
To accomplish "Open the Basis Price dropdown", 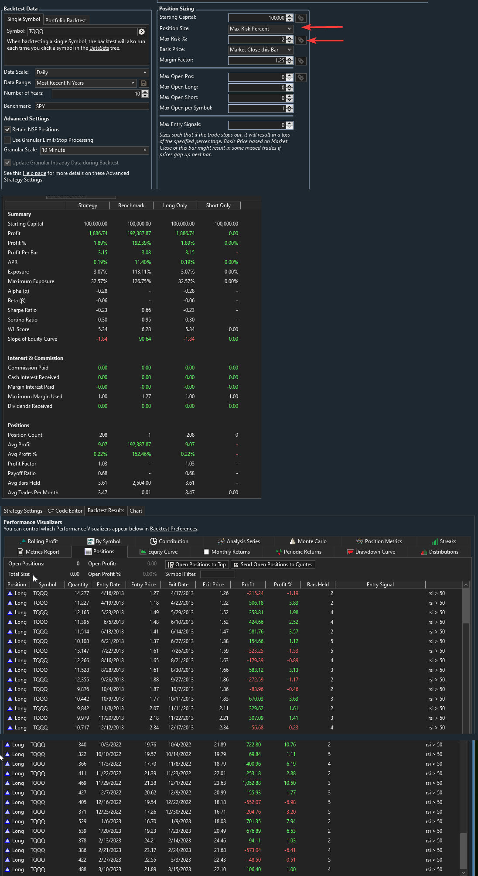I will coord(260,50).
